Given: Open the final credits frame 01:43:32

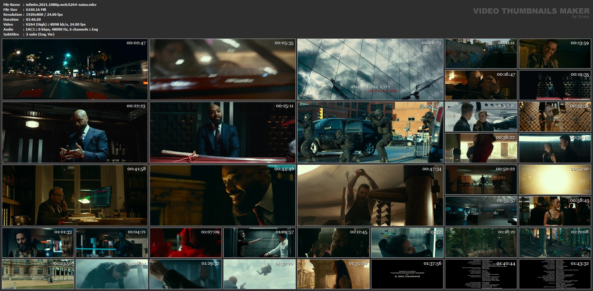Looking at the screenshot, I should pyautogui.click(x=555, y=274).
